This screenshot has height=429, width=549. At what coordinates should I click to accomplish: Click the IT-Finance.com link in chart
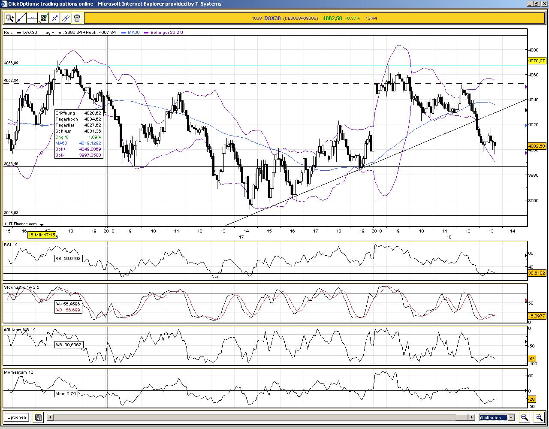22,224
